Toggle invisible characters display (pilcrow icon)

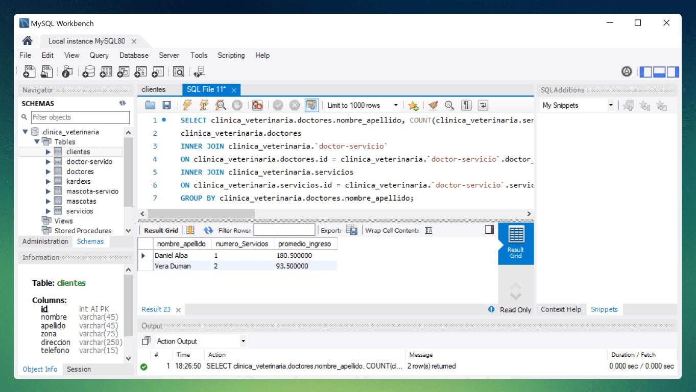click(x=466, y=105)
